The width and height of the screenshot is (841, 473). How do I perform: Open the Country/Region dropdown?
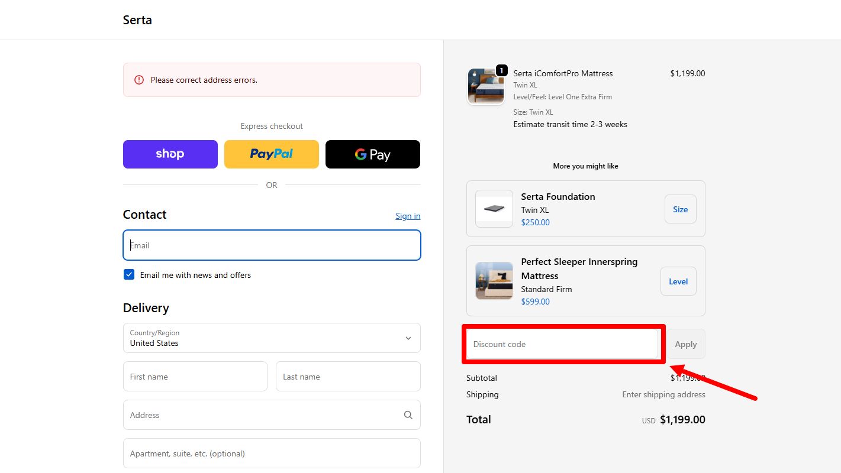point(272,338)
